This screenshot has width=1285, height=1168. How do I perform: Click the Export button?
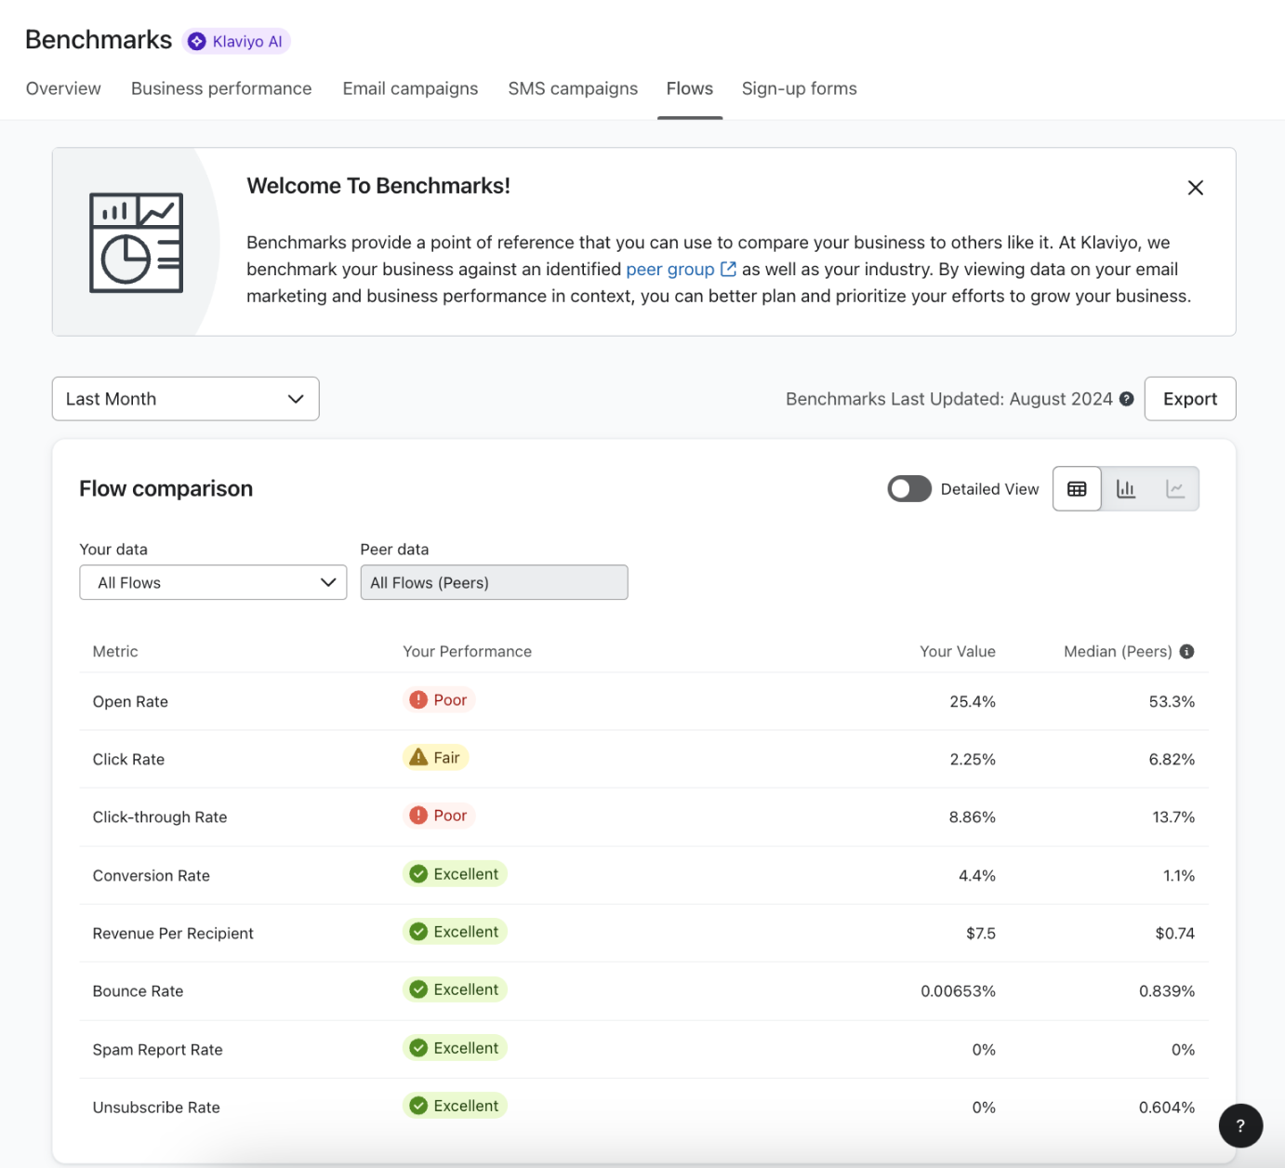click(1190, 399)
